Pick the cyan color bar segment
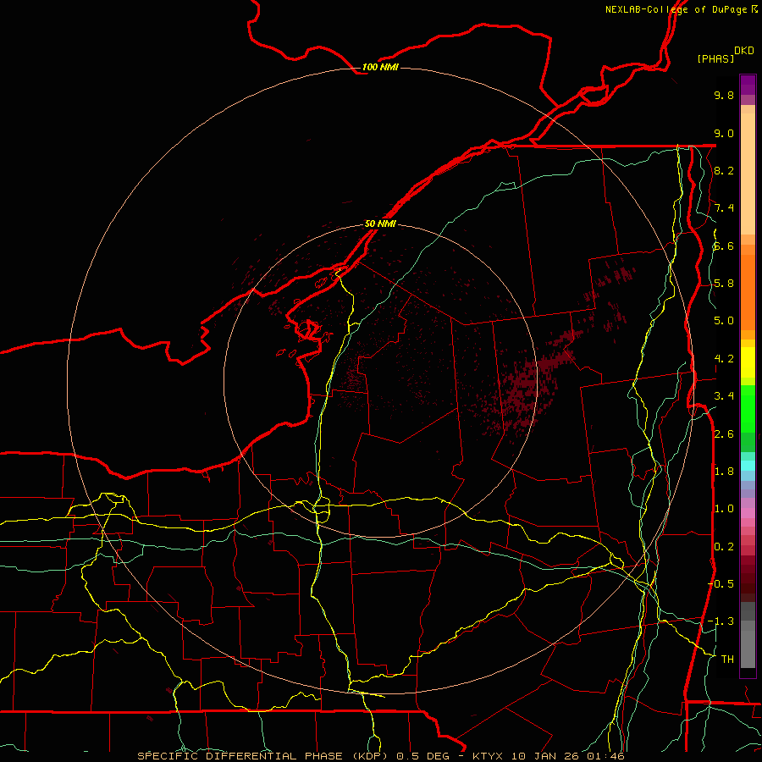The width and height of the screenshot is (762, 762). [x=748, y=466]
